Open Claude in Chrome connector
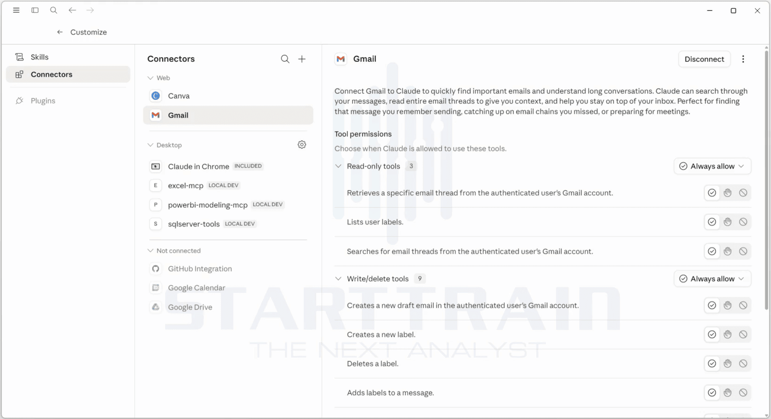Image resolution: width=771 pixels, height=419 pixels. [228, 166]
